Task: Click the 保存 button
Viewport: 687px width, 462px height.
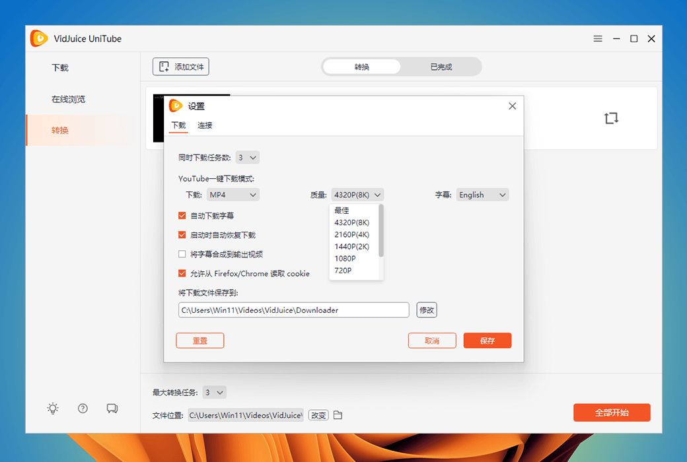Action: tap(488, 341)
